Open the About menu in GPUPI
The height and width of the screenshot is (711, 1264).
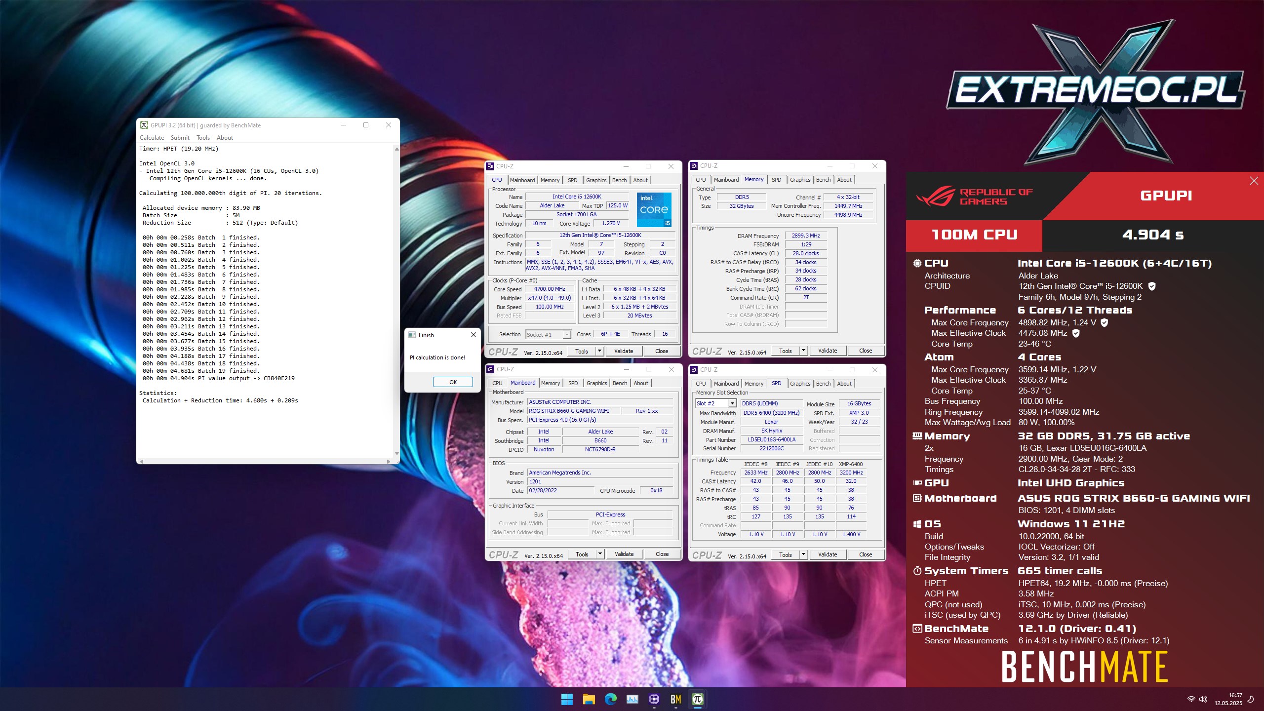(225, 138)
